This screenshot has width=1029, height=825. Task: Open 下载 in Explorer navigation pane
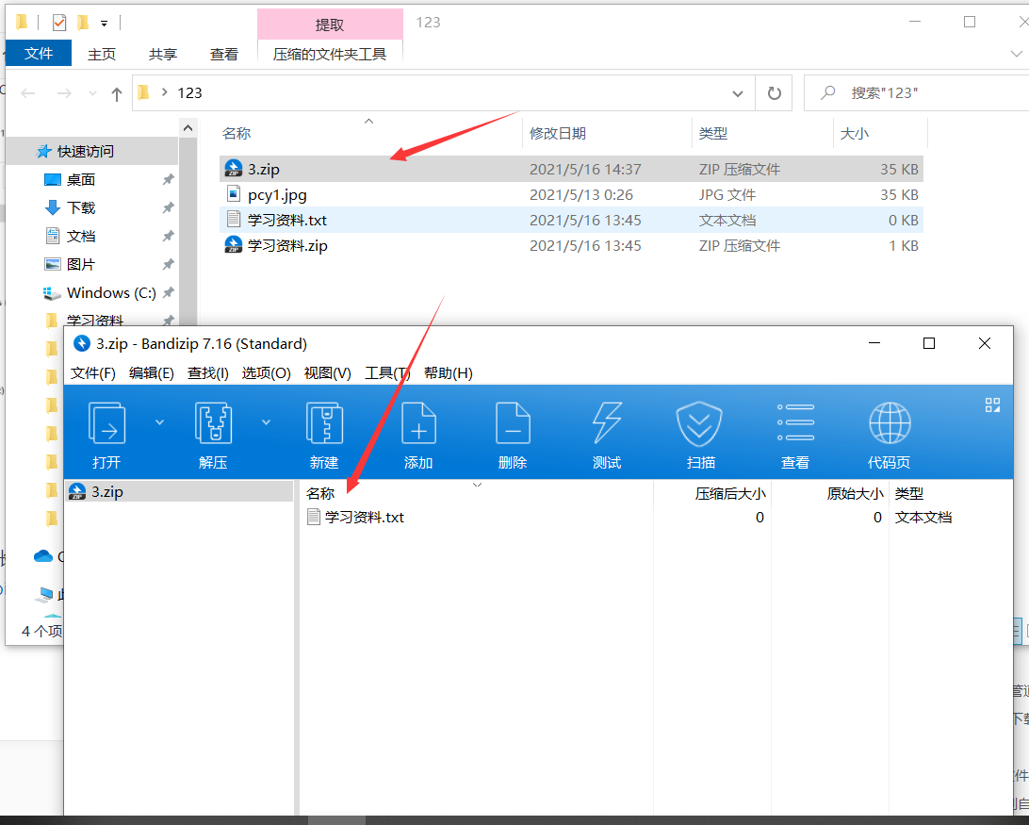[x=81, y=207]
